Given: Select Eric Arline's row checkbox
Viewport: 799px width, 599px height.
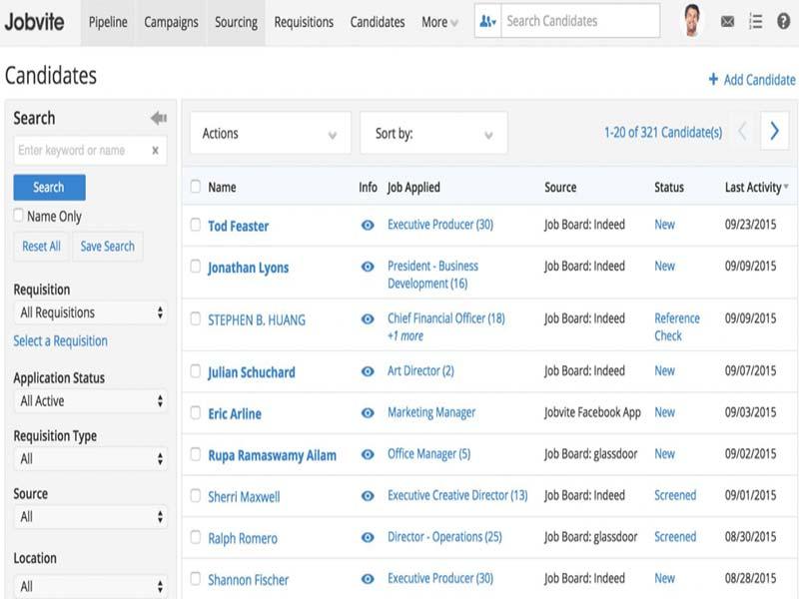Looking at the screenshot, I should 195,412.
